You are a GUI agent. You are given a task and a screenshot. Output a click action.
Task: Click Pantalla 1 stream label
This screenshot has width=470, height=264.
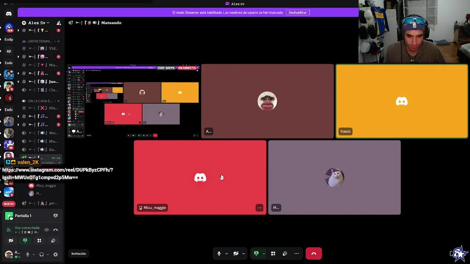(x=23, y=216)
